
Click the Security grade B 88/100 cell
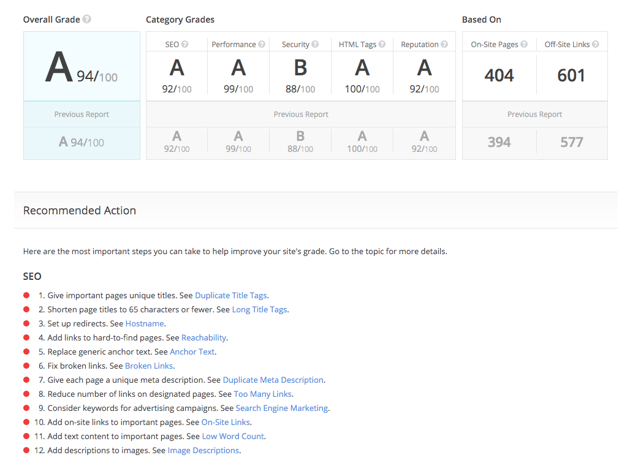pos(300,76)
